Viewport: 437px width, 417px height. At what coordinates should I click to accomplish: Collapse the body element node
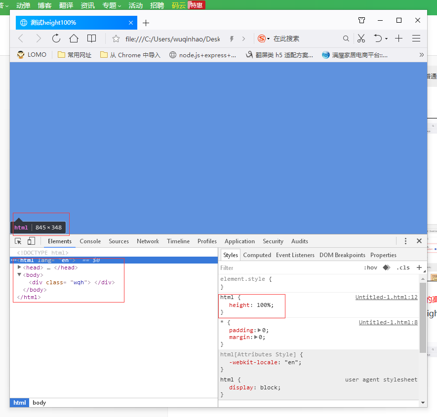[19, 275]
